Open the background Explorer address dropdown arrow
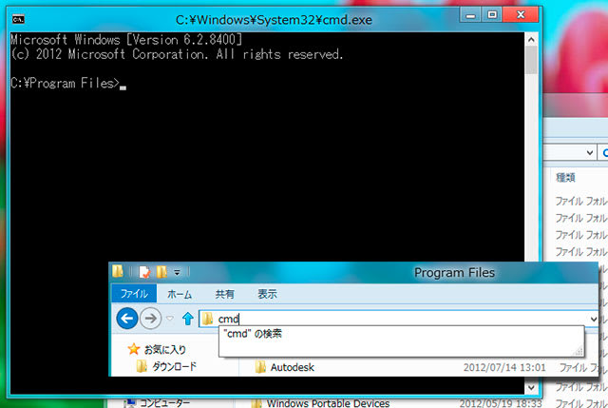 click(x=590, y=153)
